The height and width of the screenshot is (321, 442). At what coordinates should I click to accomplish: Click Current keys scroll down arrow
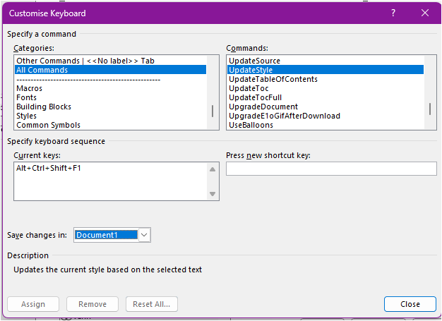[213, 194]
